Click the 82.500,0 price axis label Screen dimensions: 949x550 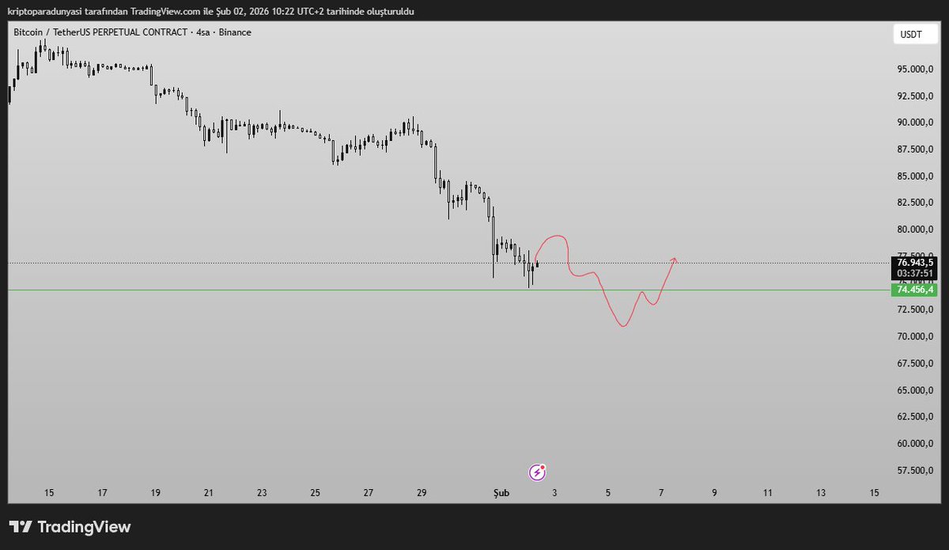(x=915, y=203)
